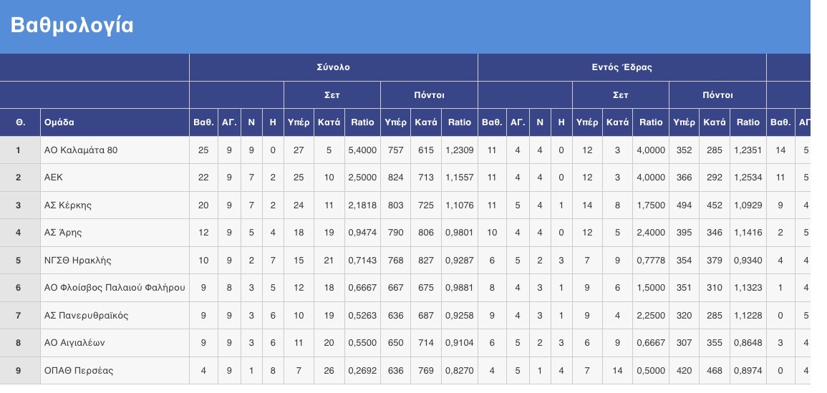Choose the ΑΣ Άρης team name
The width and height of the screenshot is (827, 393).
[65, 233]
